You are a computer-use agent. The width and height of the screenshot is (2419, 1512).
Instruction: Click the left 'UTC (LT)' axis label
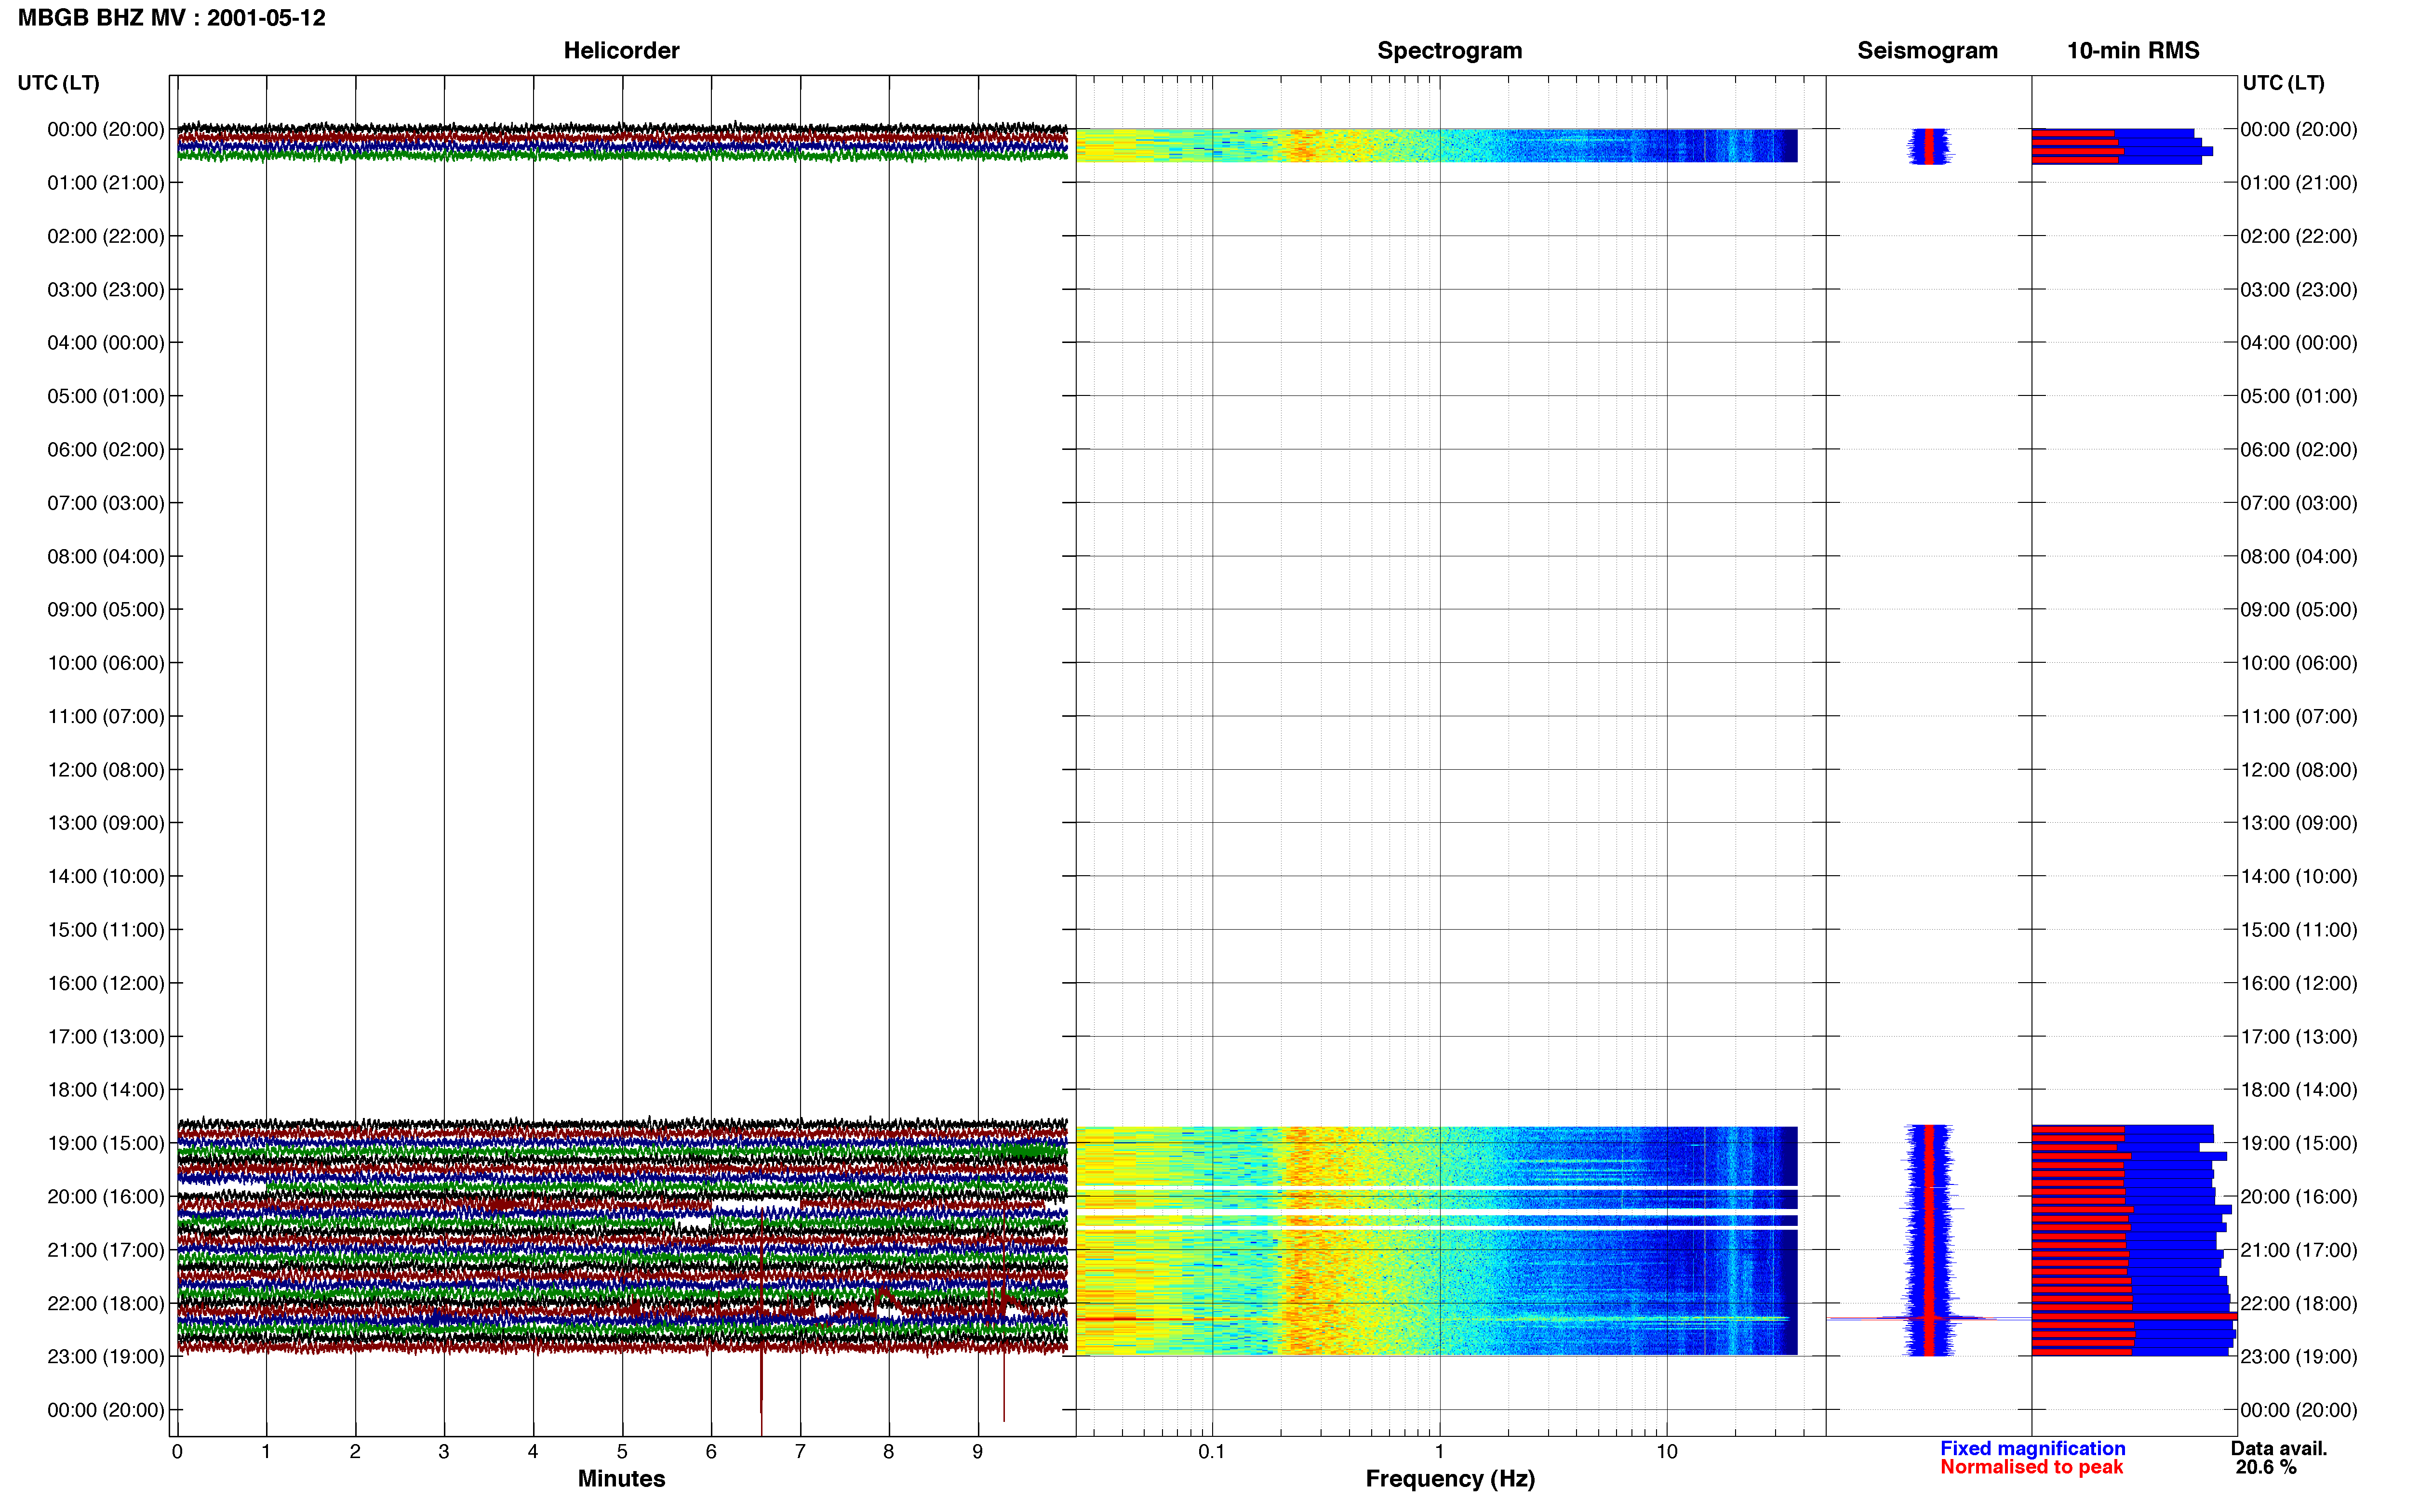pyautogui.click(x=58, y=83)
